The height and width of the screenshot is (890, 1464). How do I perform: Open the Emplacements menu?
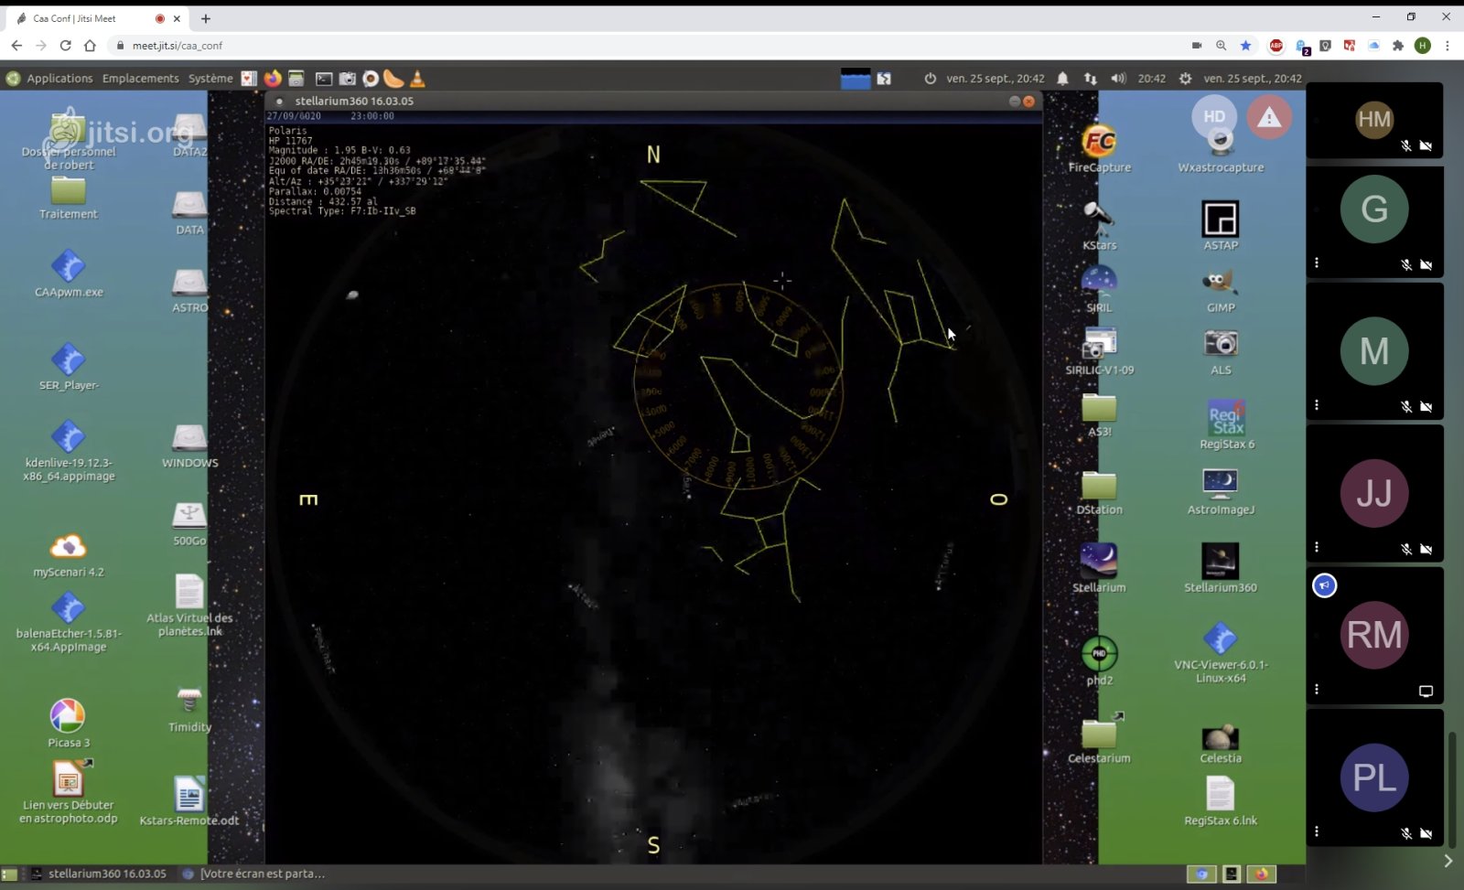pos(141,79)
